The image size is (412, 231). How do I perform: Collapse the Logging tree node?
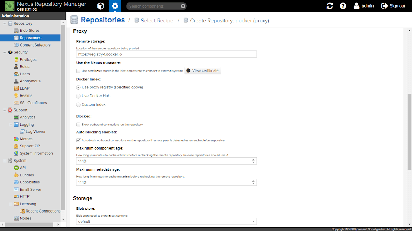pyautogui.click(x=11, y=125)
